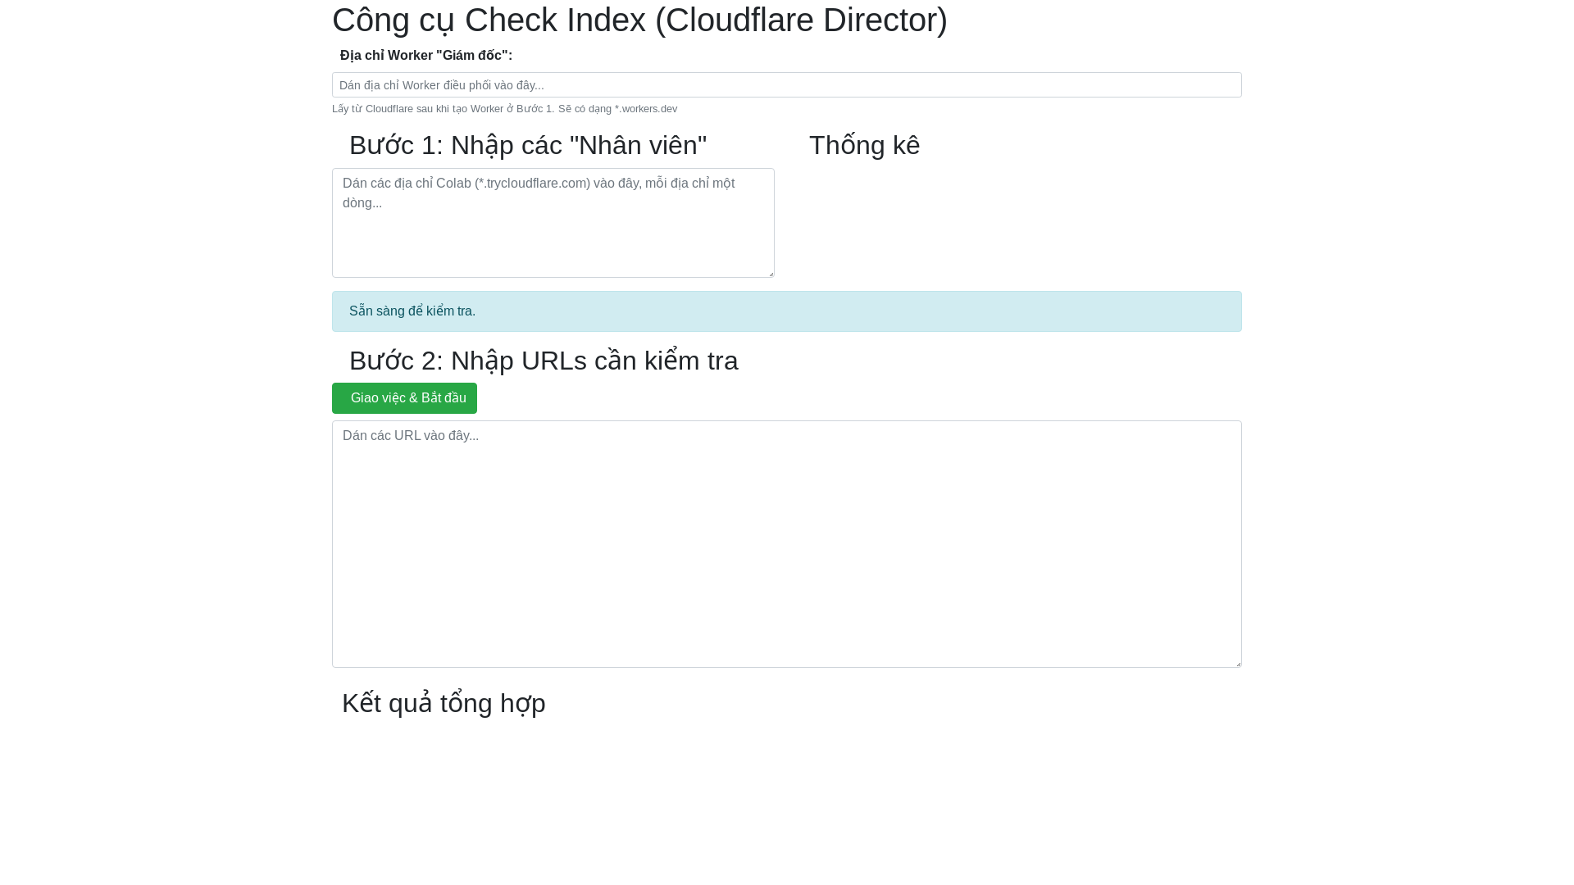Viewport: 1574px width, 885px height.
Task: Click the "Bước 1: Nhập các Nhân viên" heading
Action: (x=528, y=146)
